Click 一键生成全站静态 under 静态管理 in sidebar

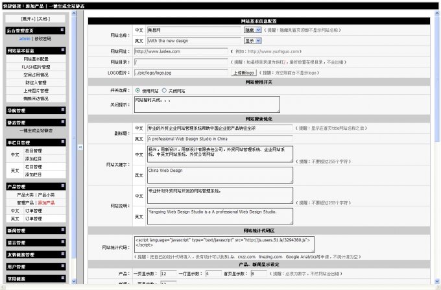point(36,130)
